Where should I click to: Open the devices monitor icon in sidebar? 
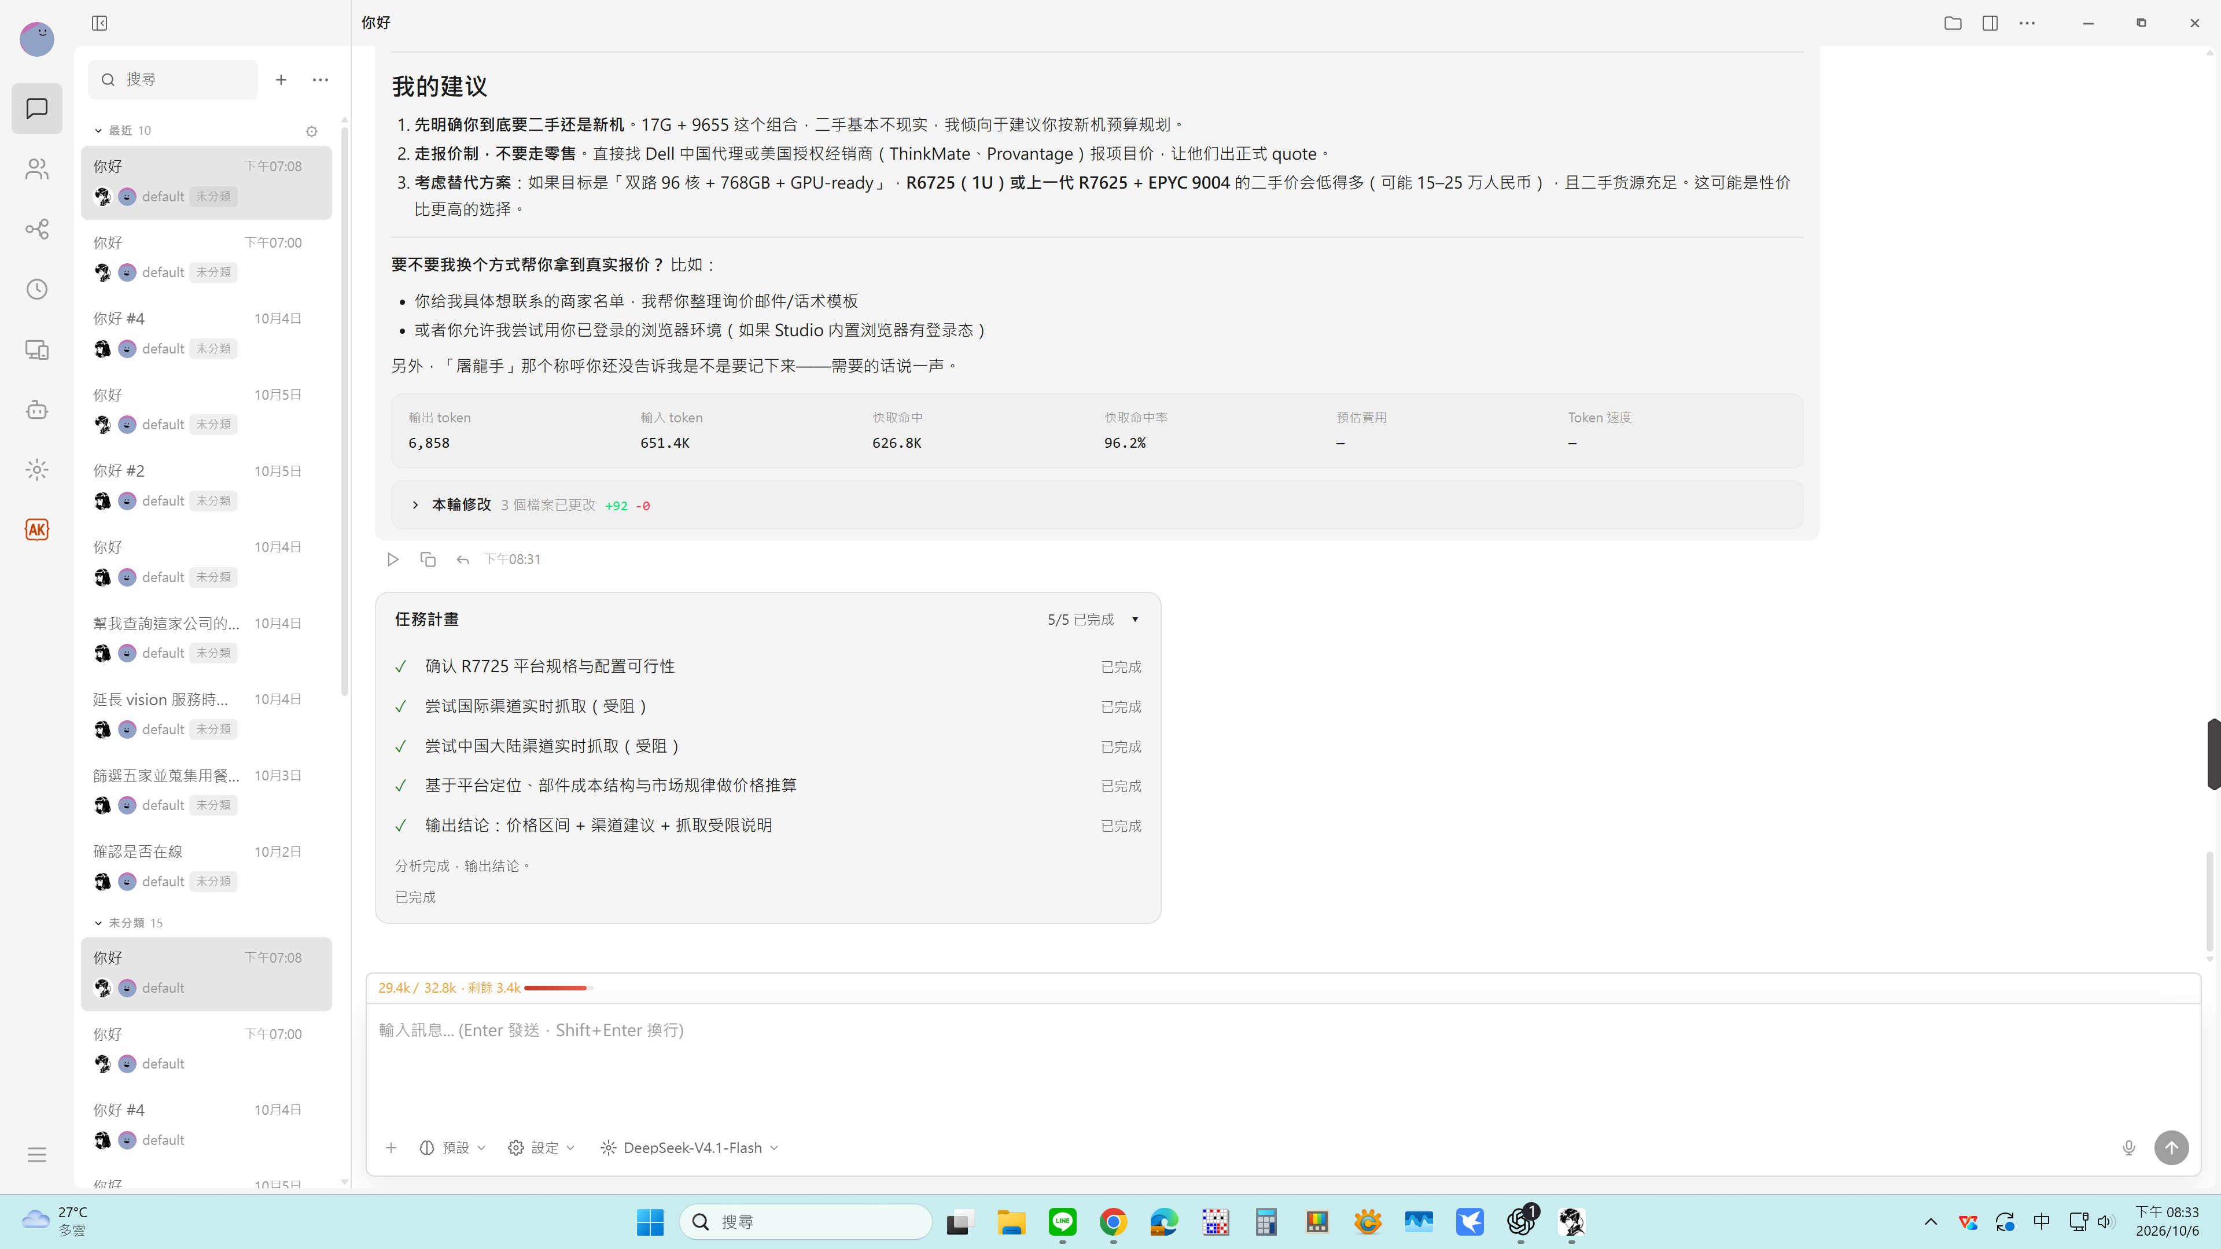[x=37, y=349]
